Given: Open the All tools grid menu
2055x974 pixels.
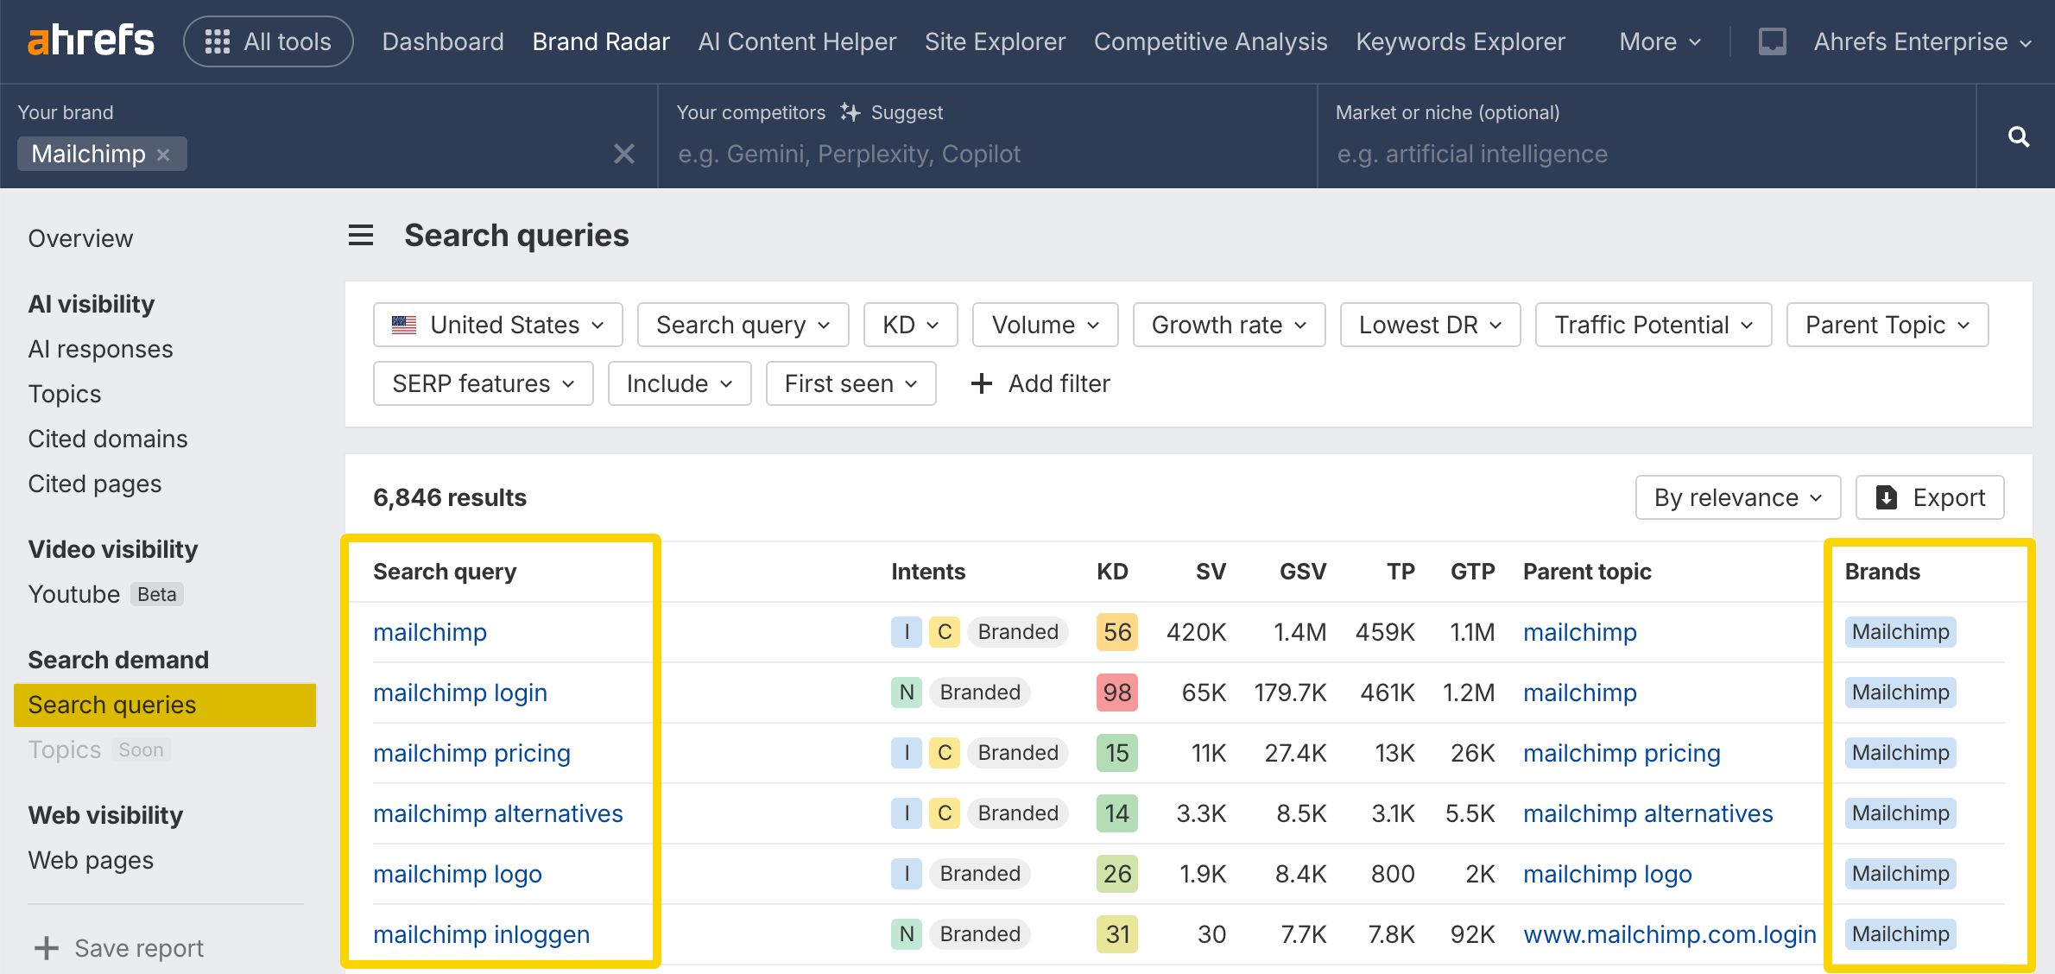Looking at the screenshot, I should [x=269, y=41].
